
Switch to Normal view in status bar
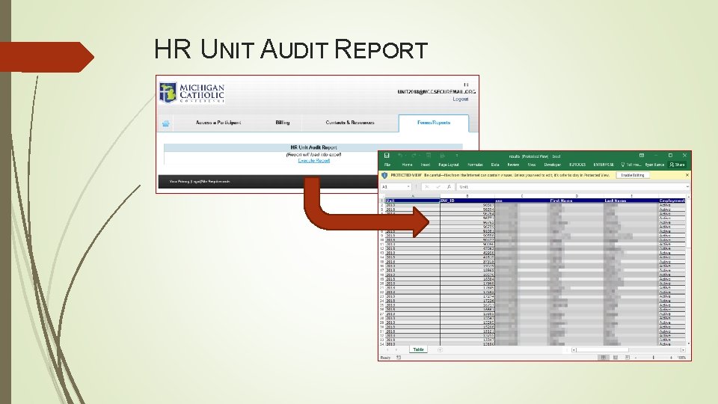point(603,358)
